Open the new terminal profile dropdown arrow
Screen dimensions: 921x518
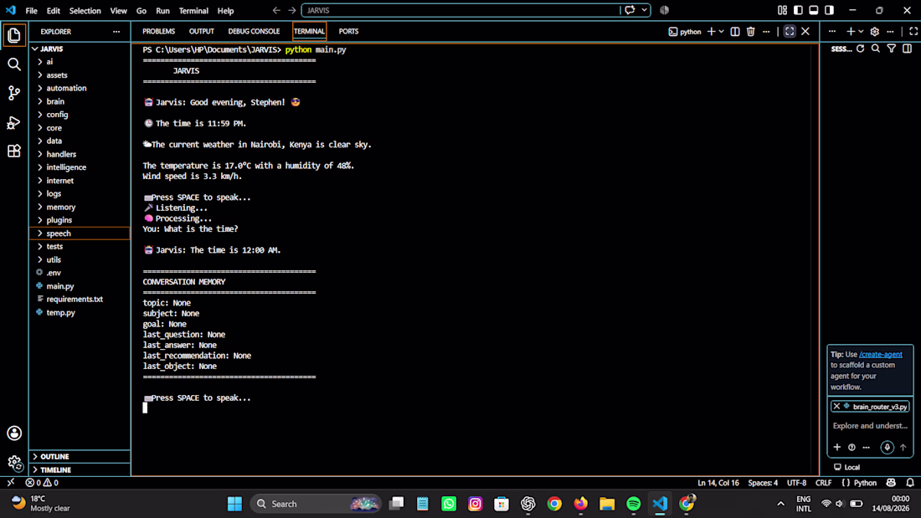[721, 32]
